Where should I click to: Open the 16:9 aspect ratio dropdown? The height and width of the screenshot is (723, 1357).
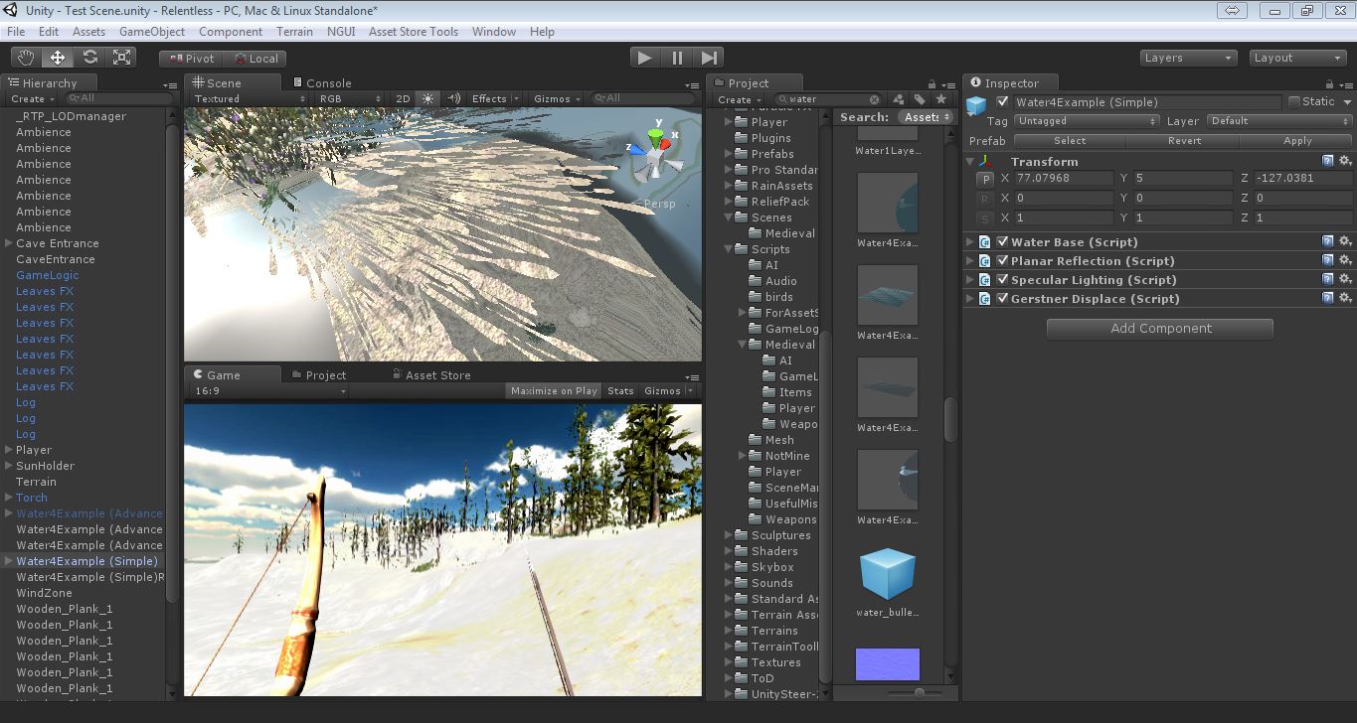(x=269, y=390)
